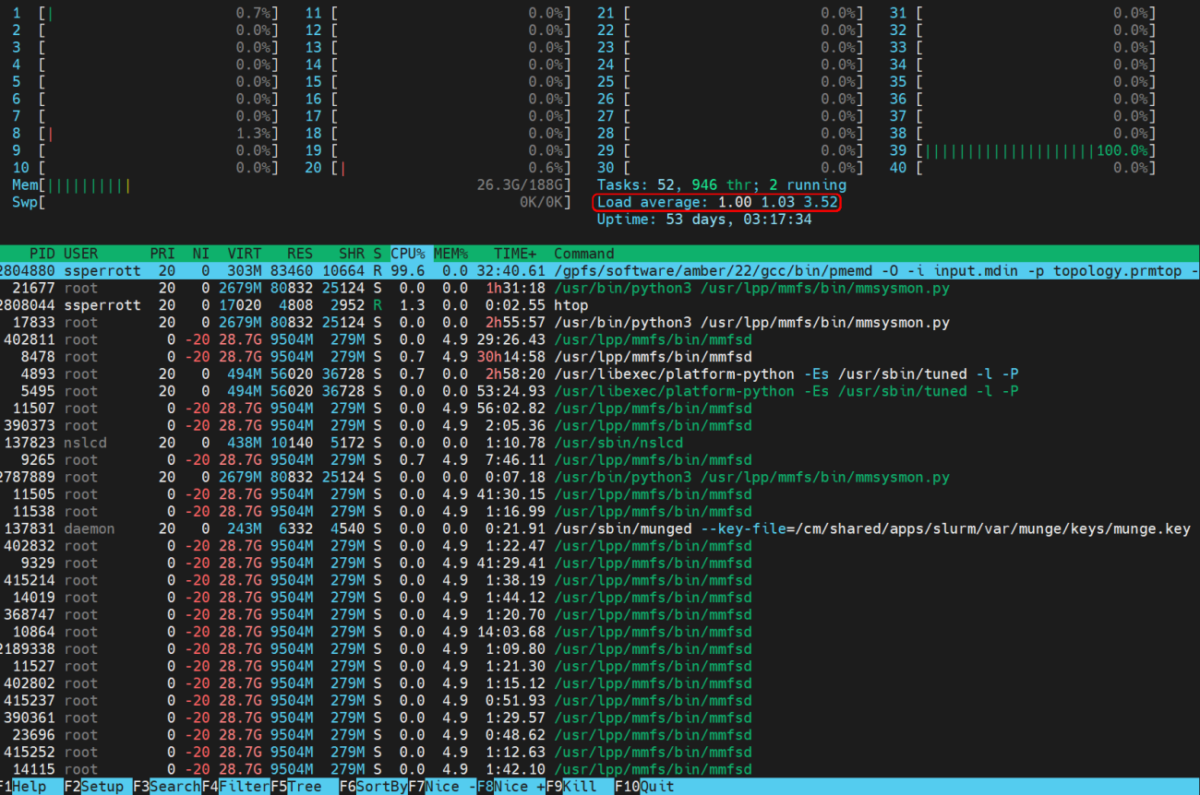
Task: Select mmfsd process with PID 402832
Action: point(600,546)
